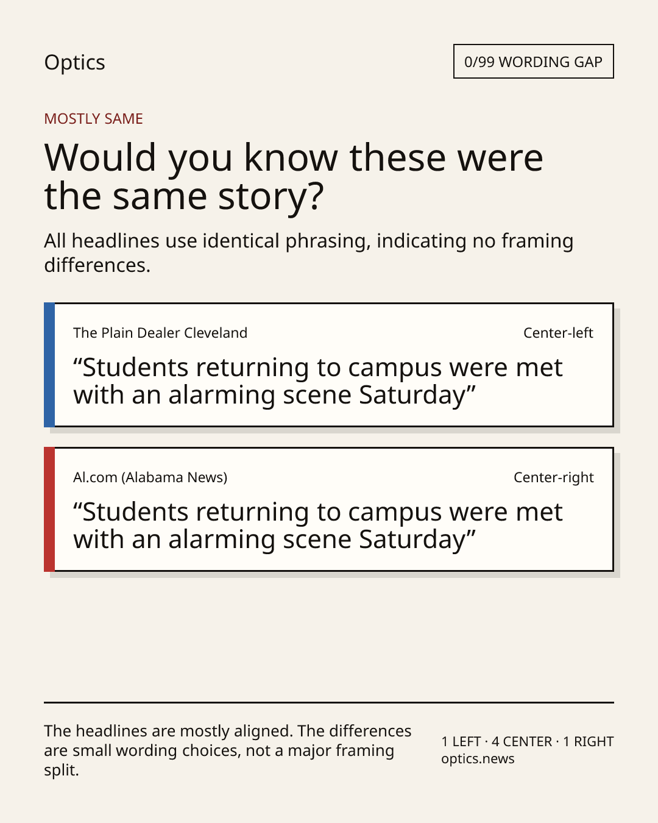658x823 pixels.
Task: Open the optics.news link
Action: 478,759
